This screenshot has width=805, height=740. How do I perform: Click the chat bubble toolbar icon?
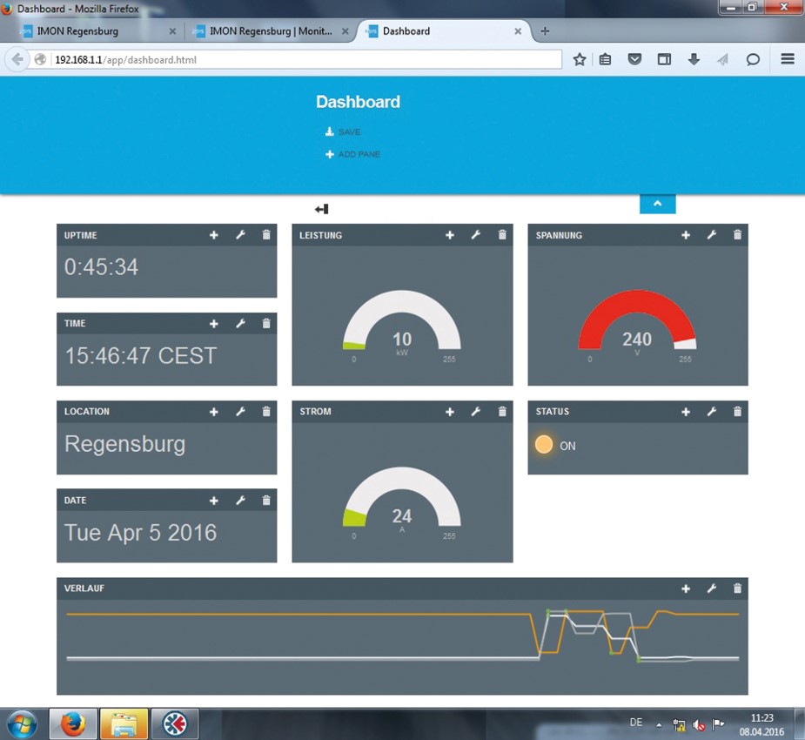(753, 59)
